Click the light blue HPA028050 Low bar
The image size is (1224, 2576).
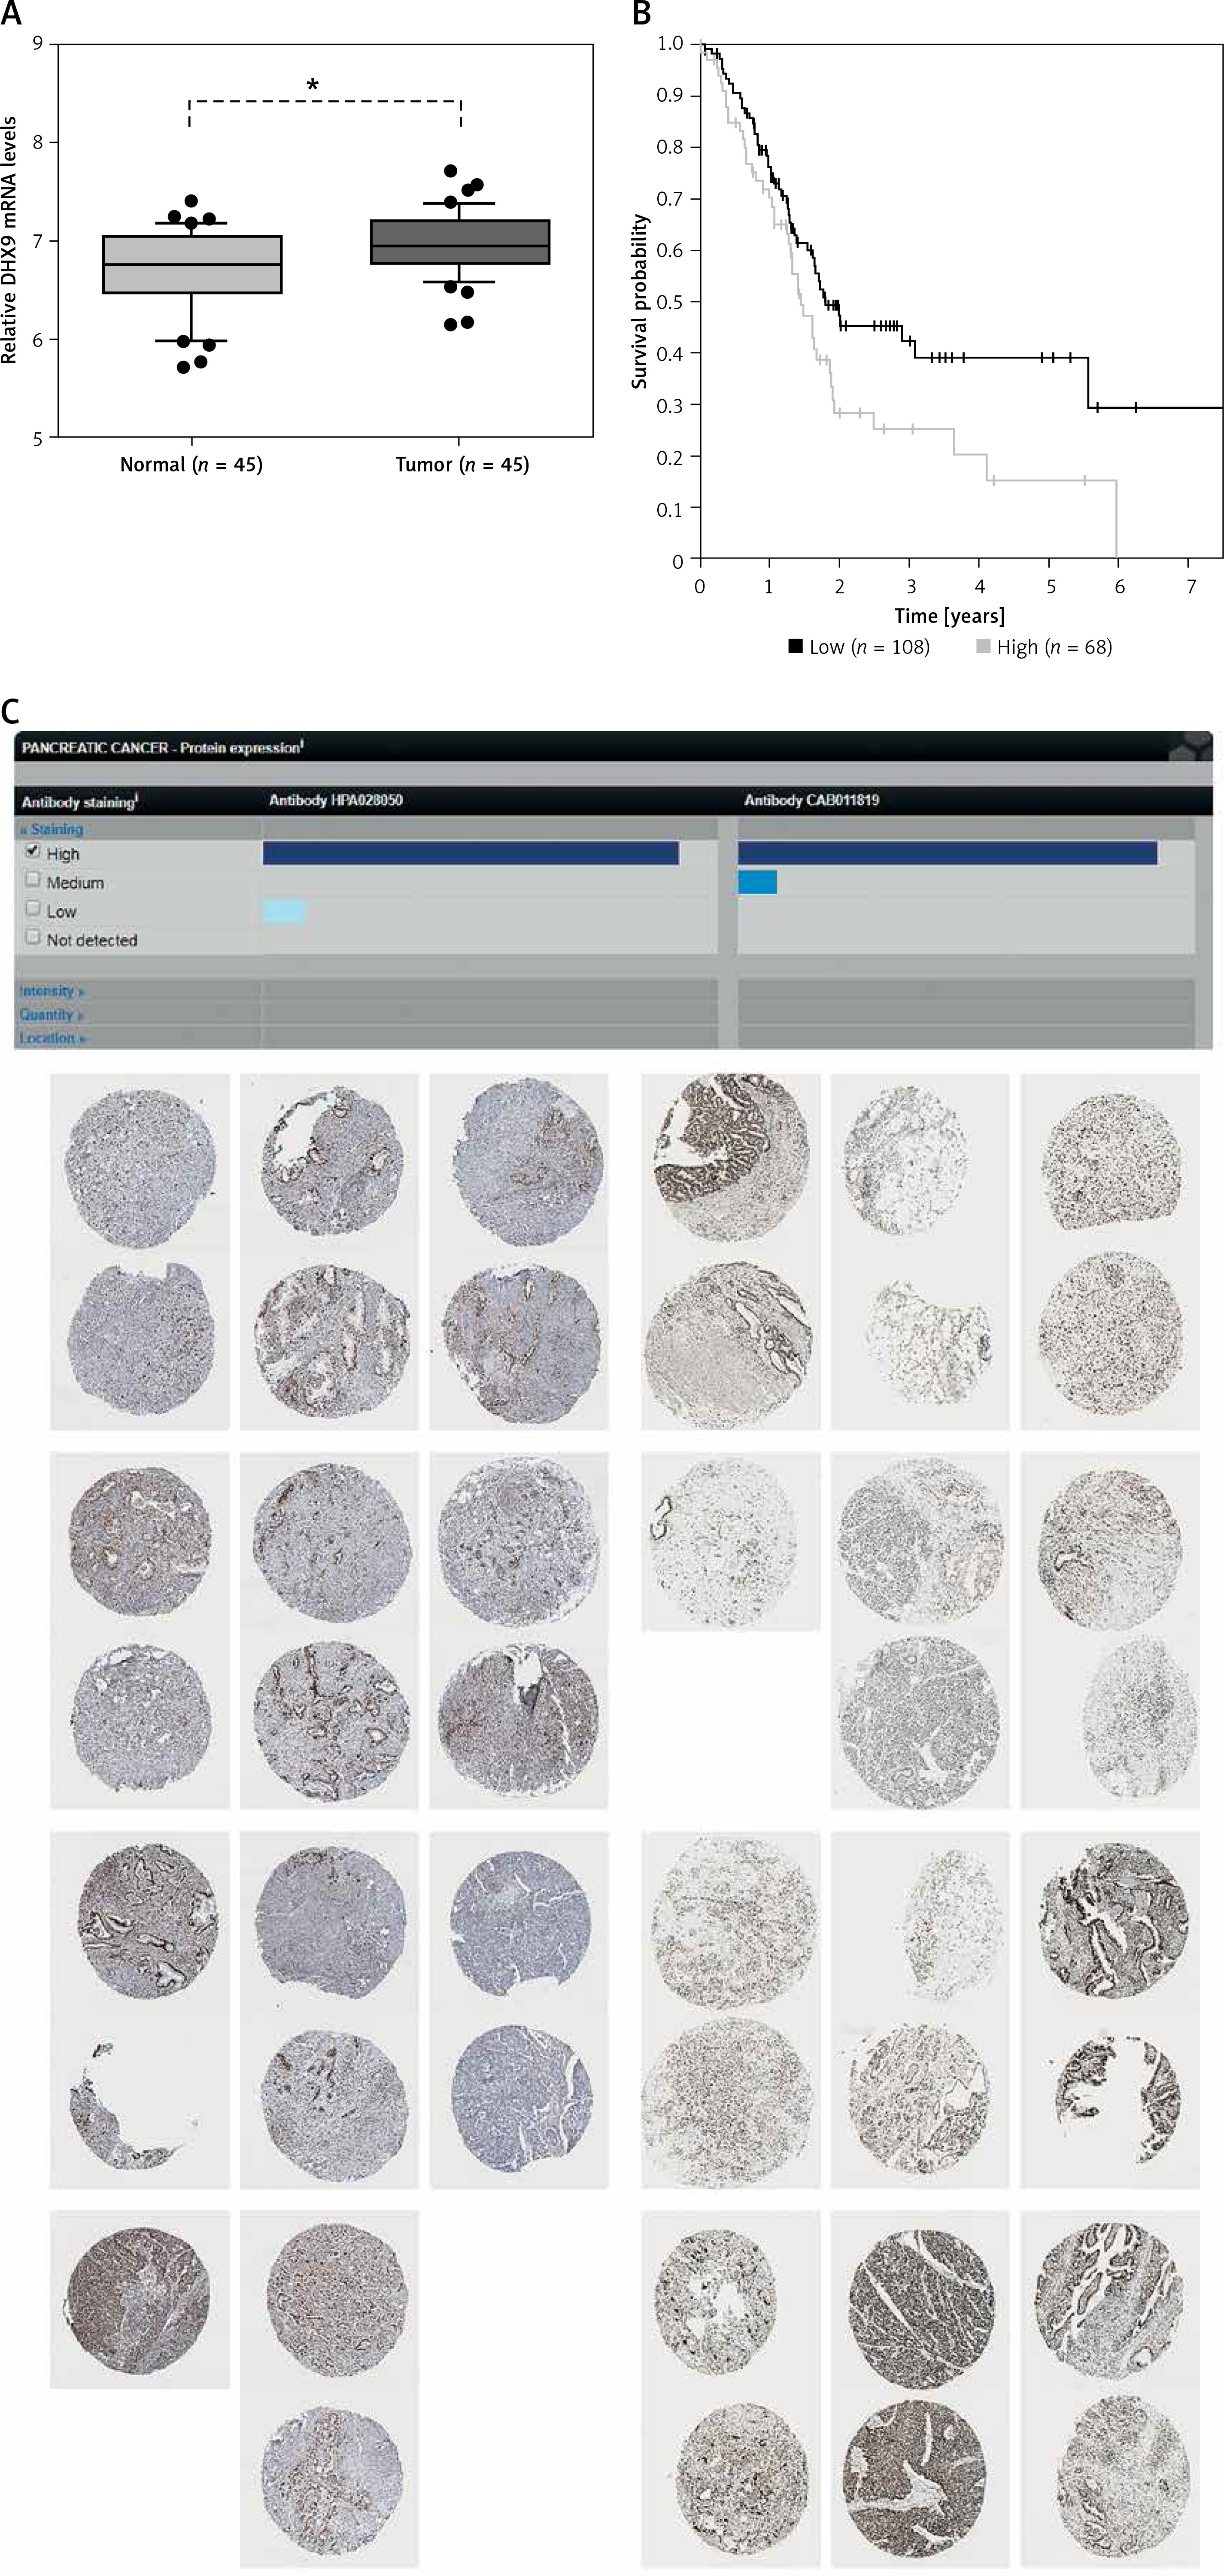click(x=283, y=910)
